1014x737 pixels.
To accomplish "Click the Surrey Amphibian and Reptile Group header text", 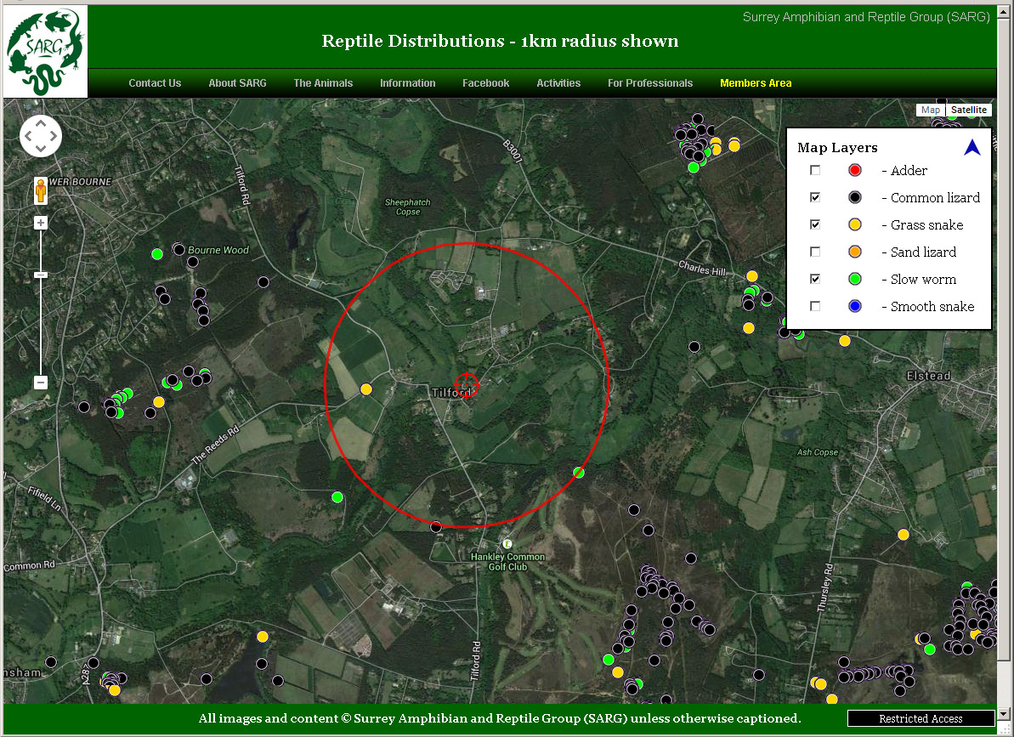I will point(866,17).
